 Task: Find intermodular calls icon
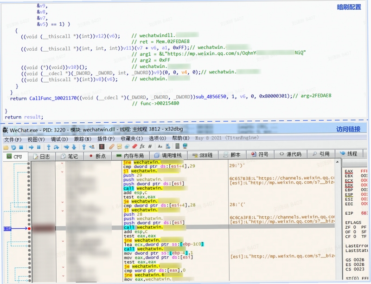[168, 147]
